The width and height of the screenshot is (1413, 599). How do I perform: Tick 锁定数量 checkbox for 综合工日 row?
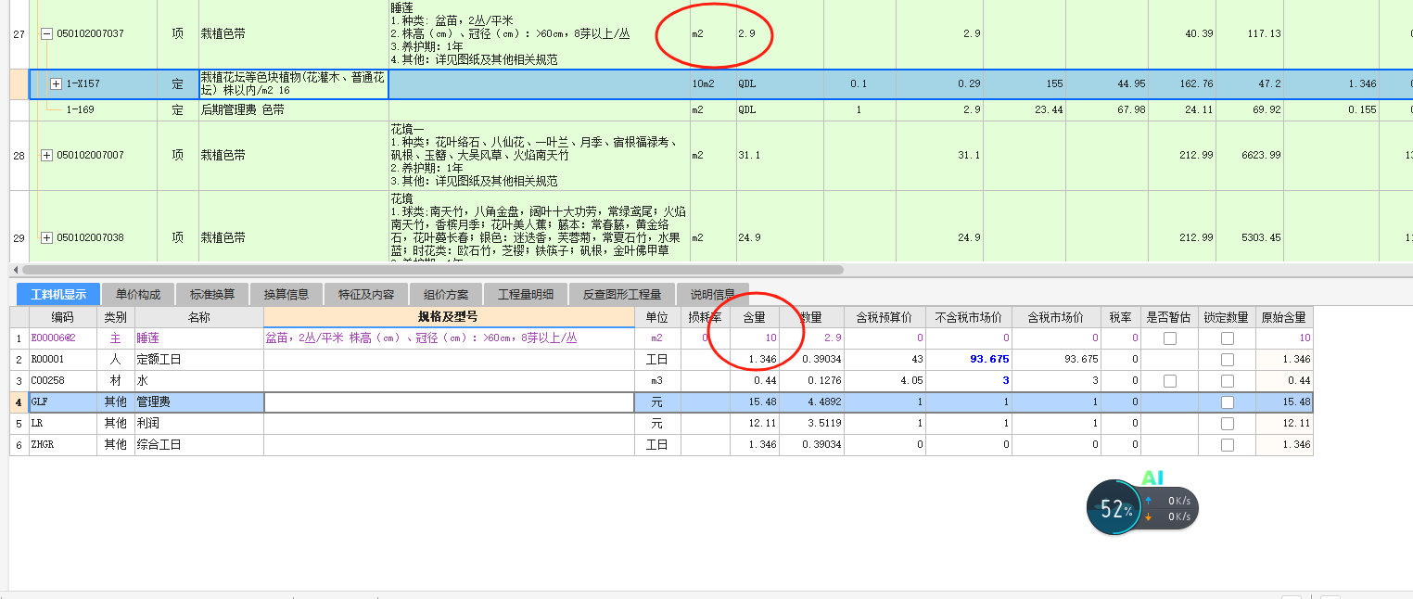1228,445
